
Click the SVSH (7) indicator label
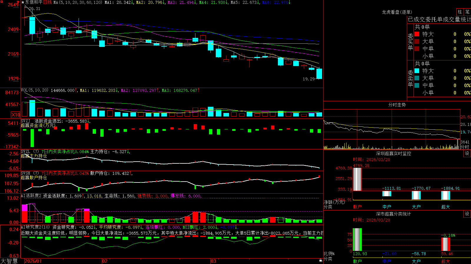[30, 173]
